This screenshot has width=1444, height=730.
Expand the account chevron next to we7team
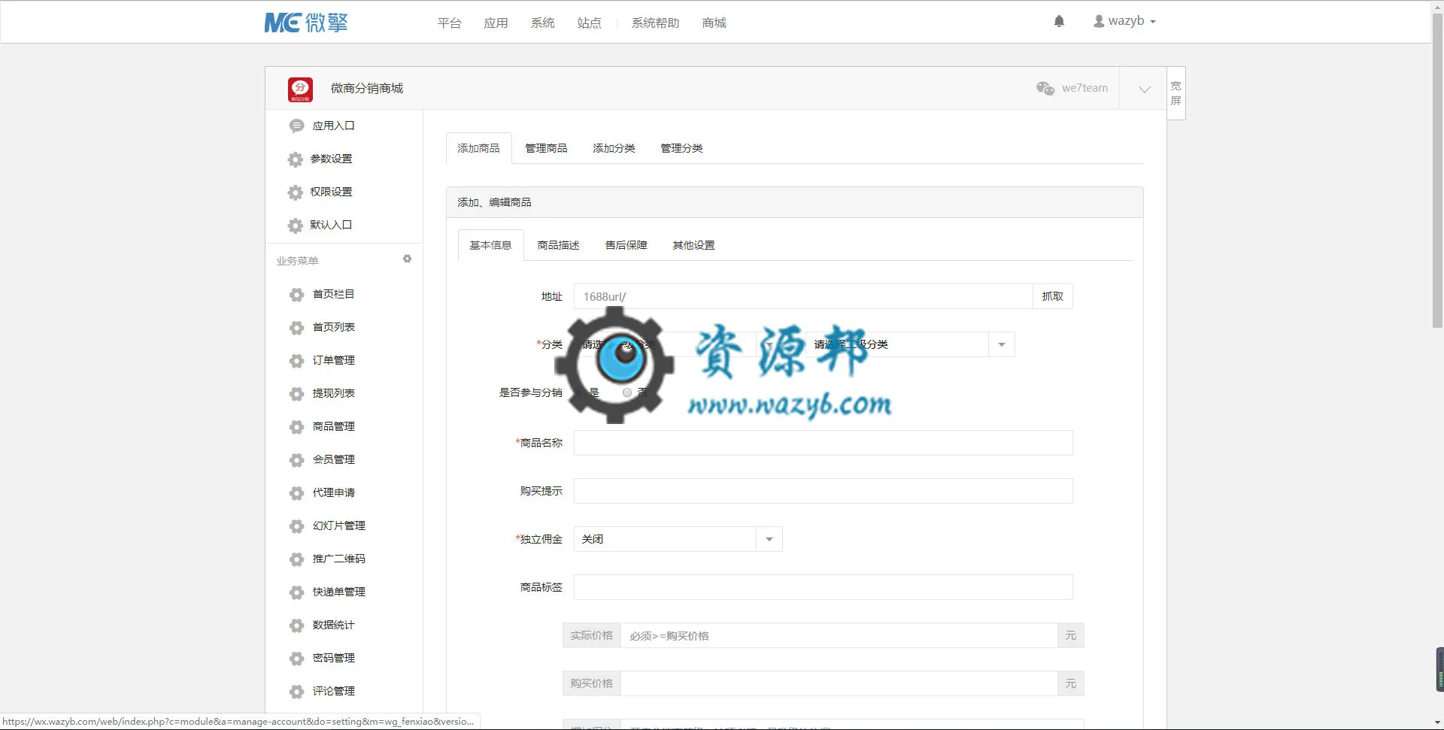tap(1144, 89)
